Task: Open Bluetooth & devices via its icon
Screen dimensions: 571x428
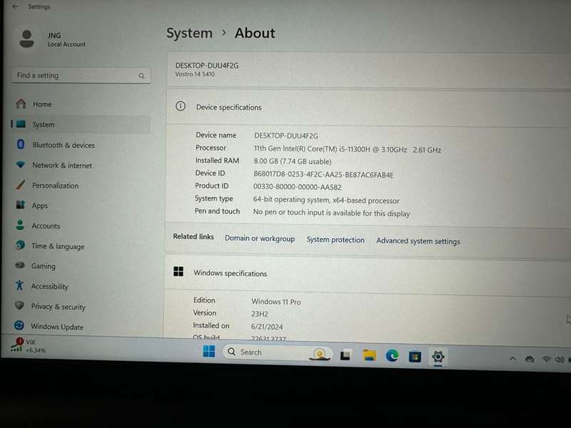Action: pos(21,144)
